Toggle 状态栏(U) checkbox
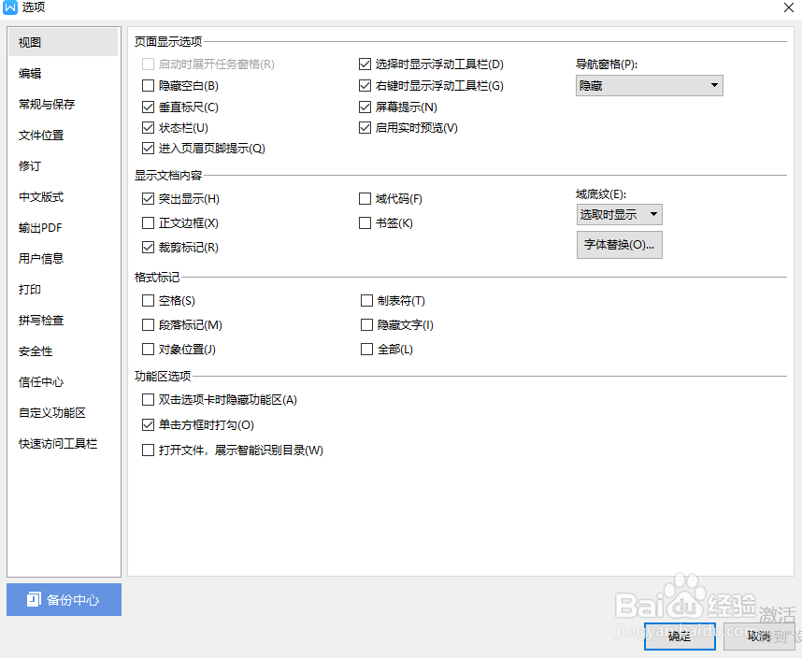Viewport: 802px width, 658px height. [148, 127]
